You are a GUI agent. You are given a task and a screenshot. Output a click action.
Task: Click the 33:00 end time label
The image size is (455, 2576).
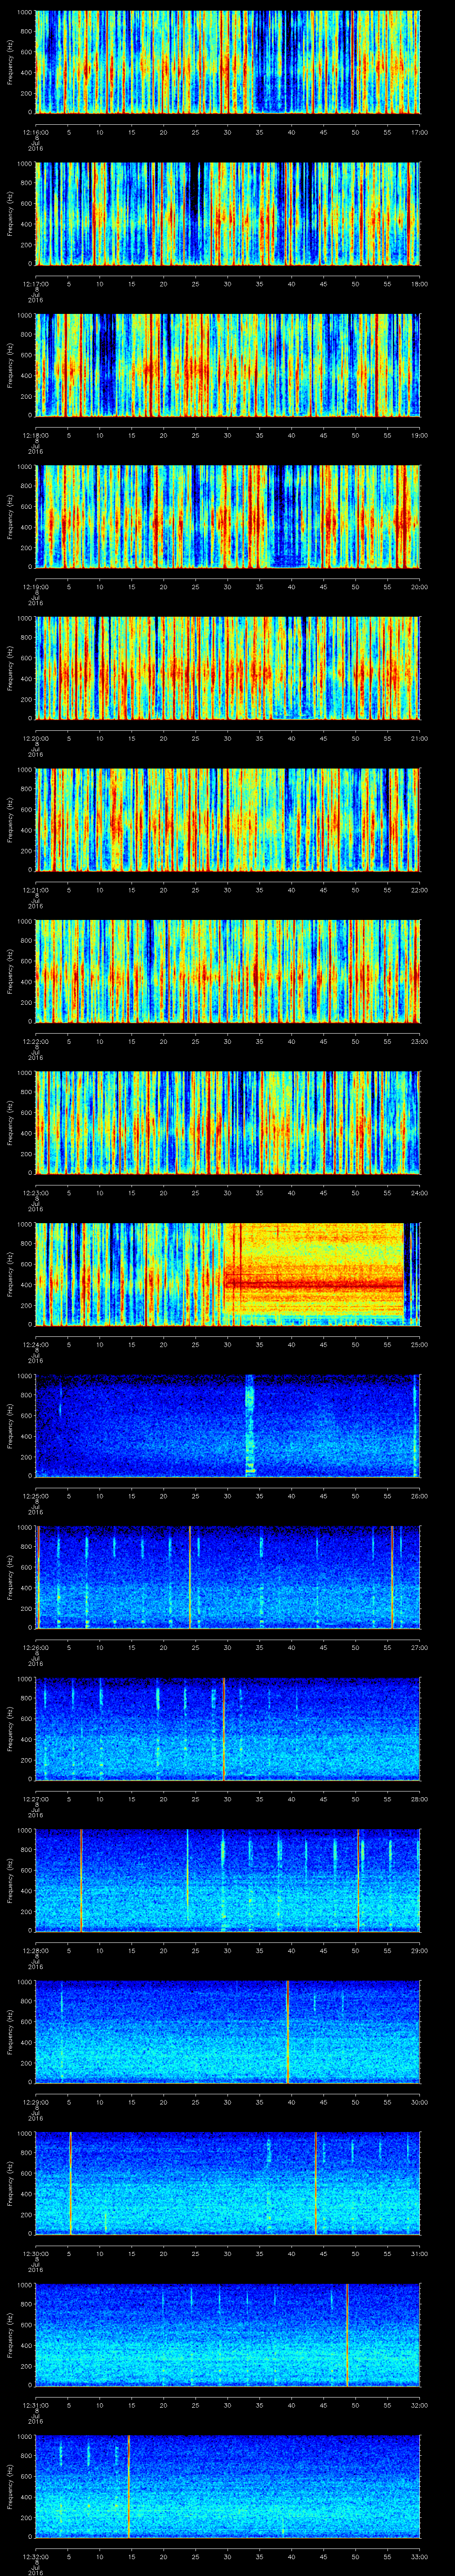[x=420, y=2556]
